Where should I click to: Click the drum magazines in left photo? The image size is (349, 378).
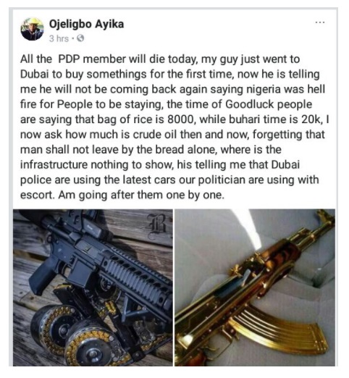tap(75, 335)
